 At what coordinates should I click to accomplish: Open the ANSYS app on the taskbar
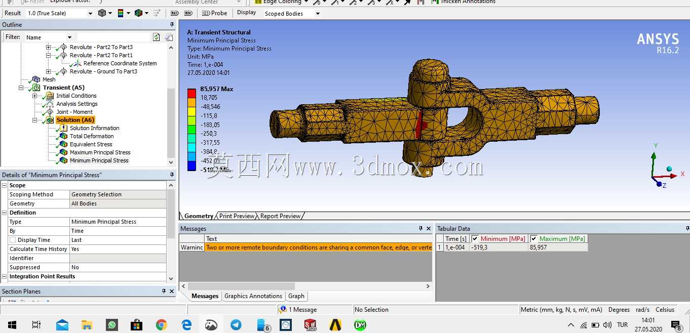tap(335, 325)
